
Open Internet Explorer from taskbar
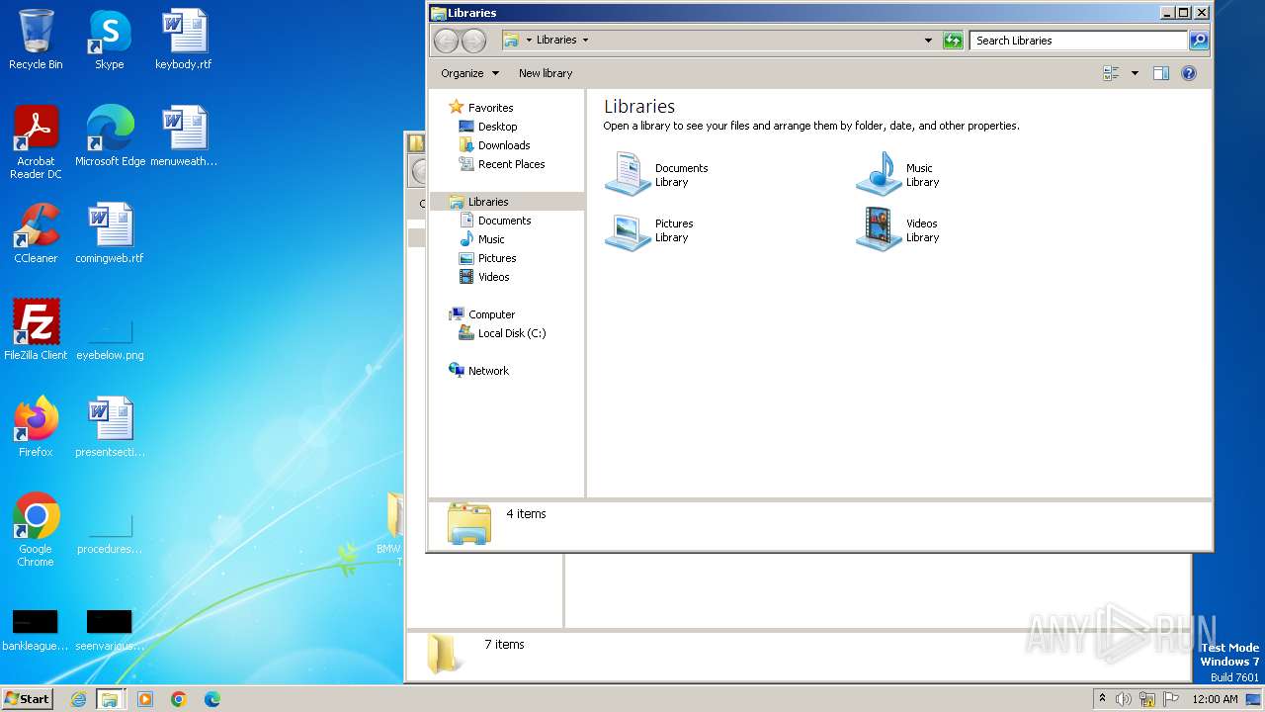pyautogui.click(x=78, y=699)
